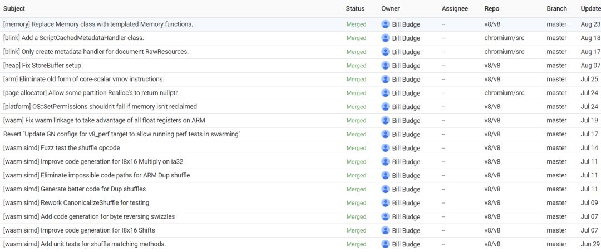The width and height of the screenshot is (601, 252).
Task: Click owner avatar in byte reversing swizzles row
Action: coord(385,217)
